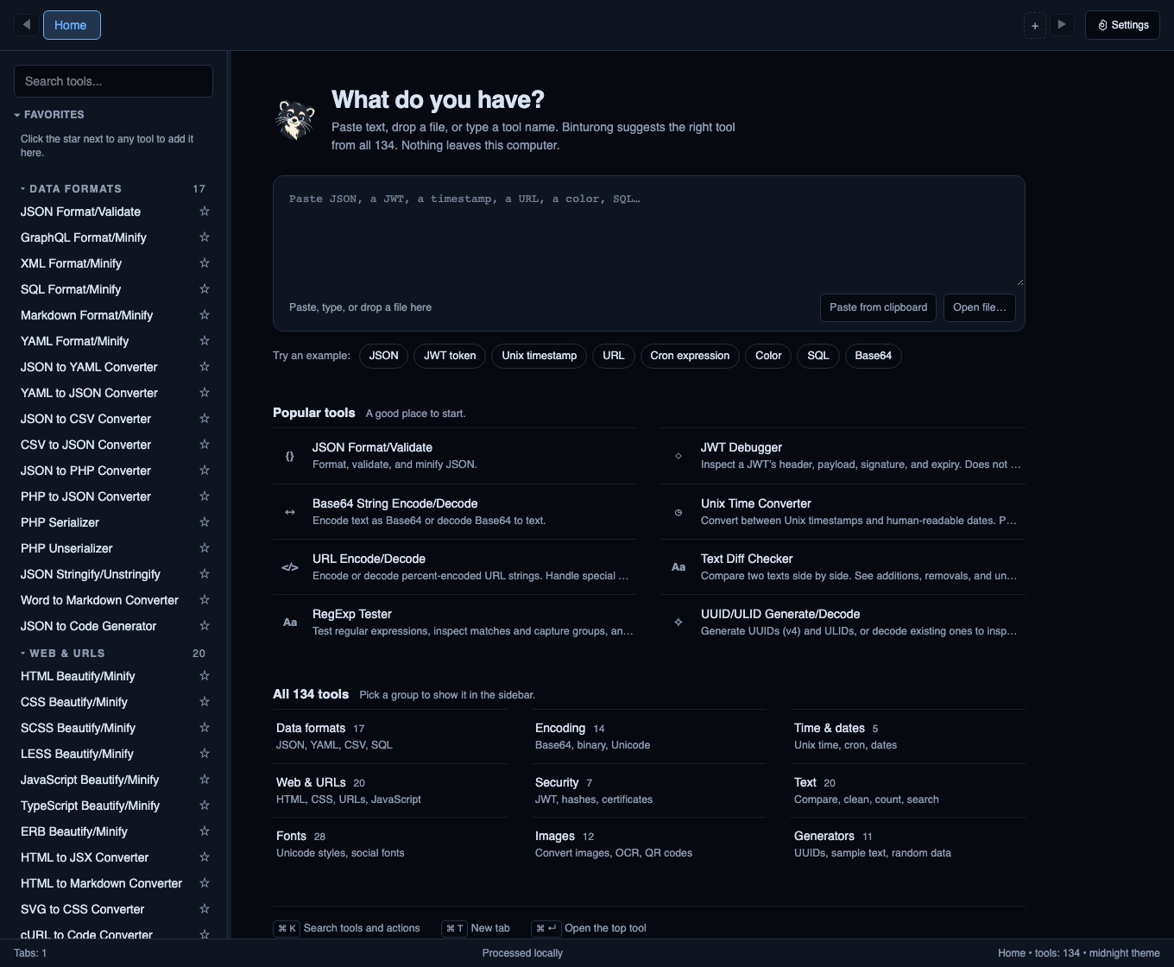Click Paste from clipboard button
Image resolution: width=1174 pixels, height=967 pixels.
(878, 307)
